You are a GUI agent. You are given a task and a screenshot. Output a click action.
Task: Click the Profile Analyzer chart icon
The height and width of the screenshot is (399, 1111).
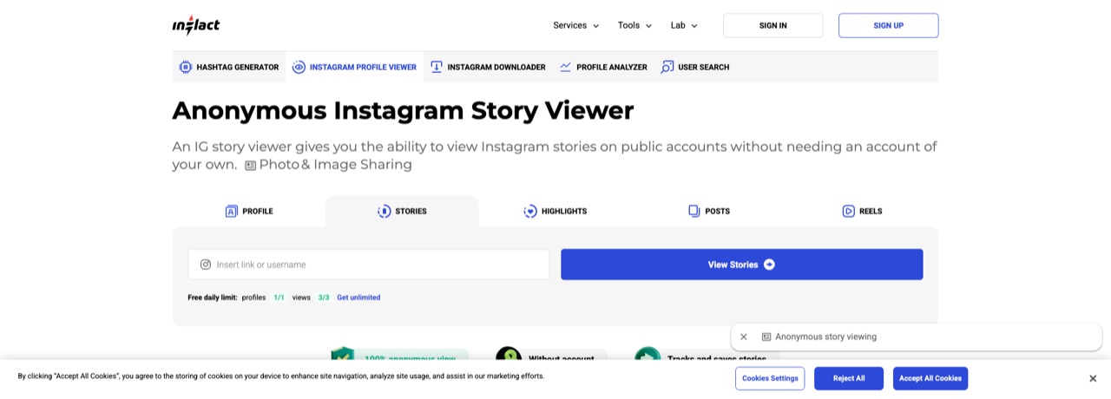pos(566,67)
